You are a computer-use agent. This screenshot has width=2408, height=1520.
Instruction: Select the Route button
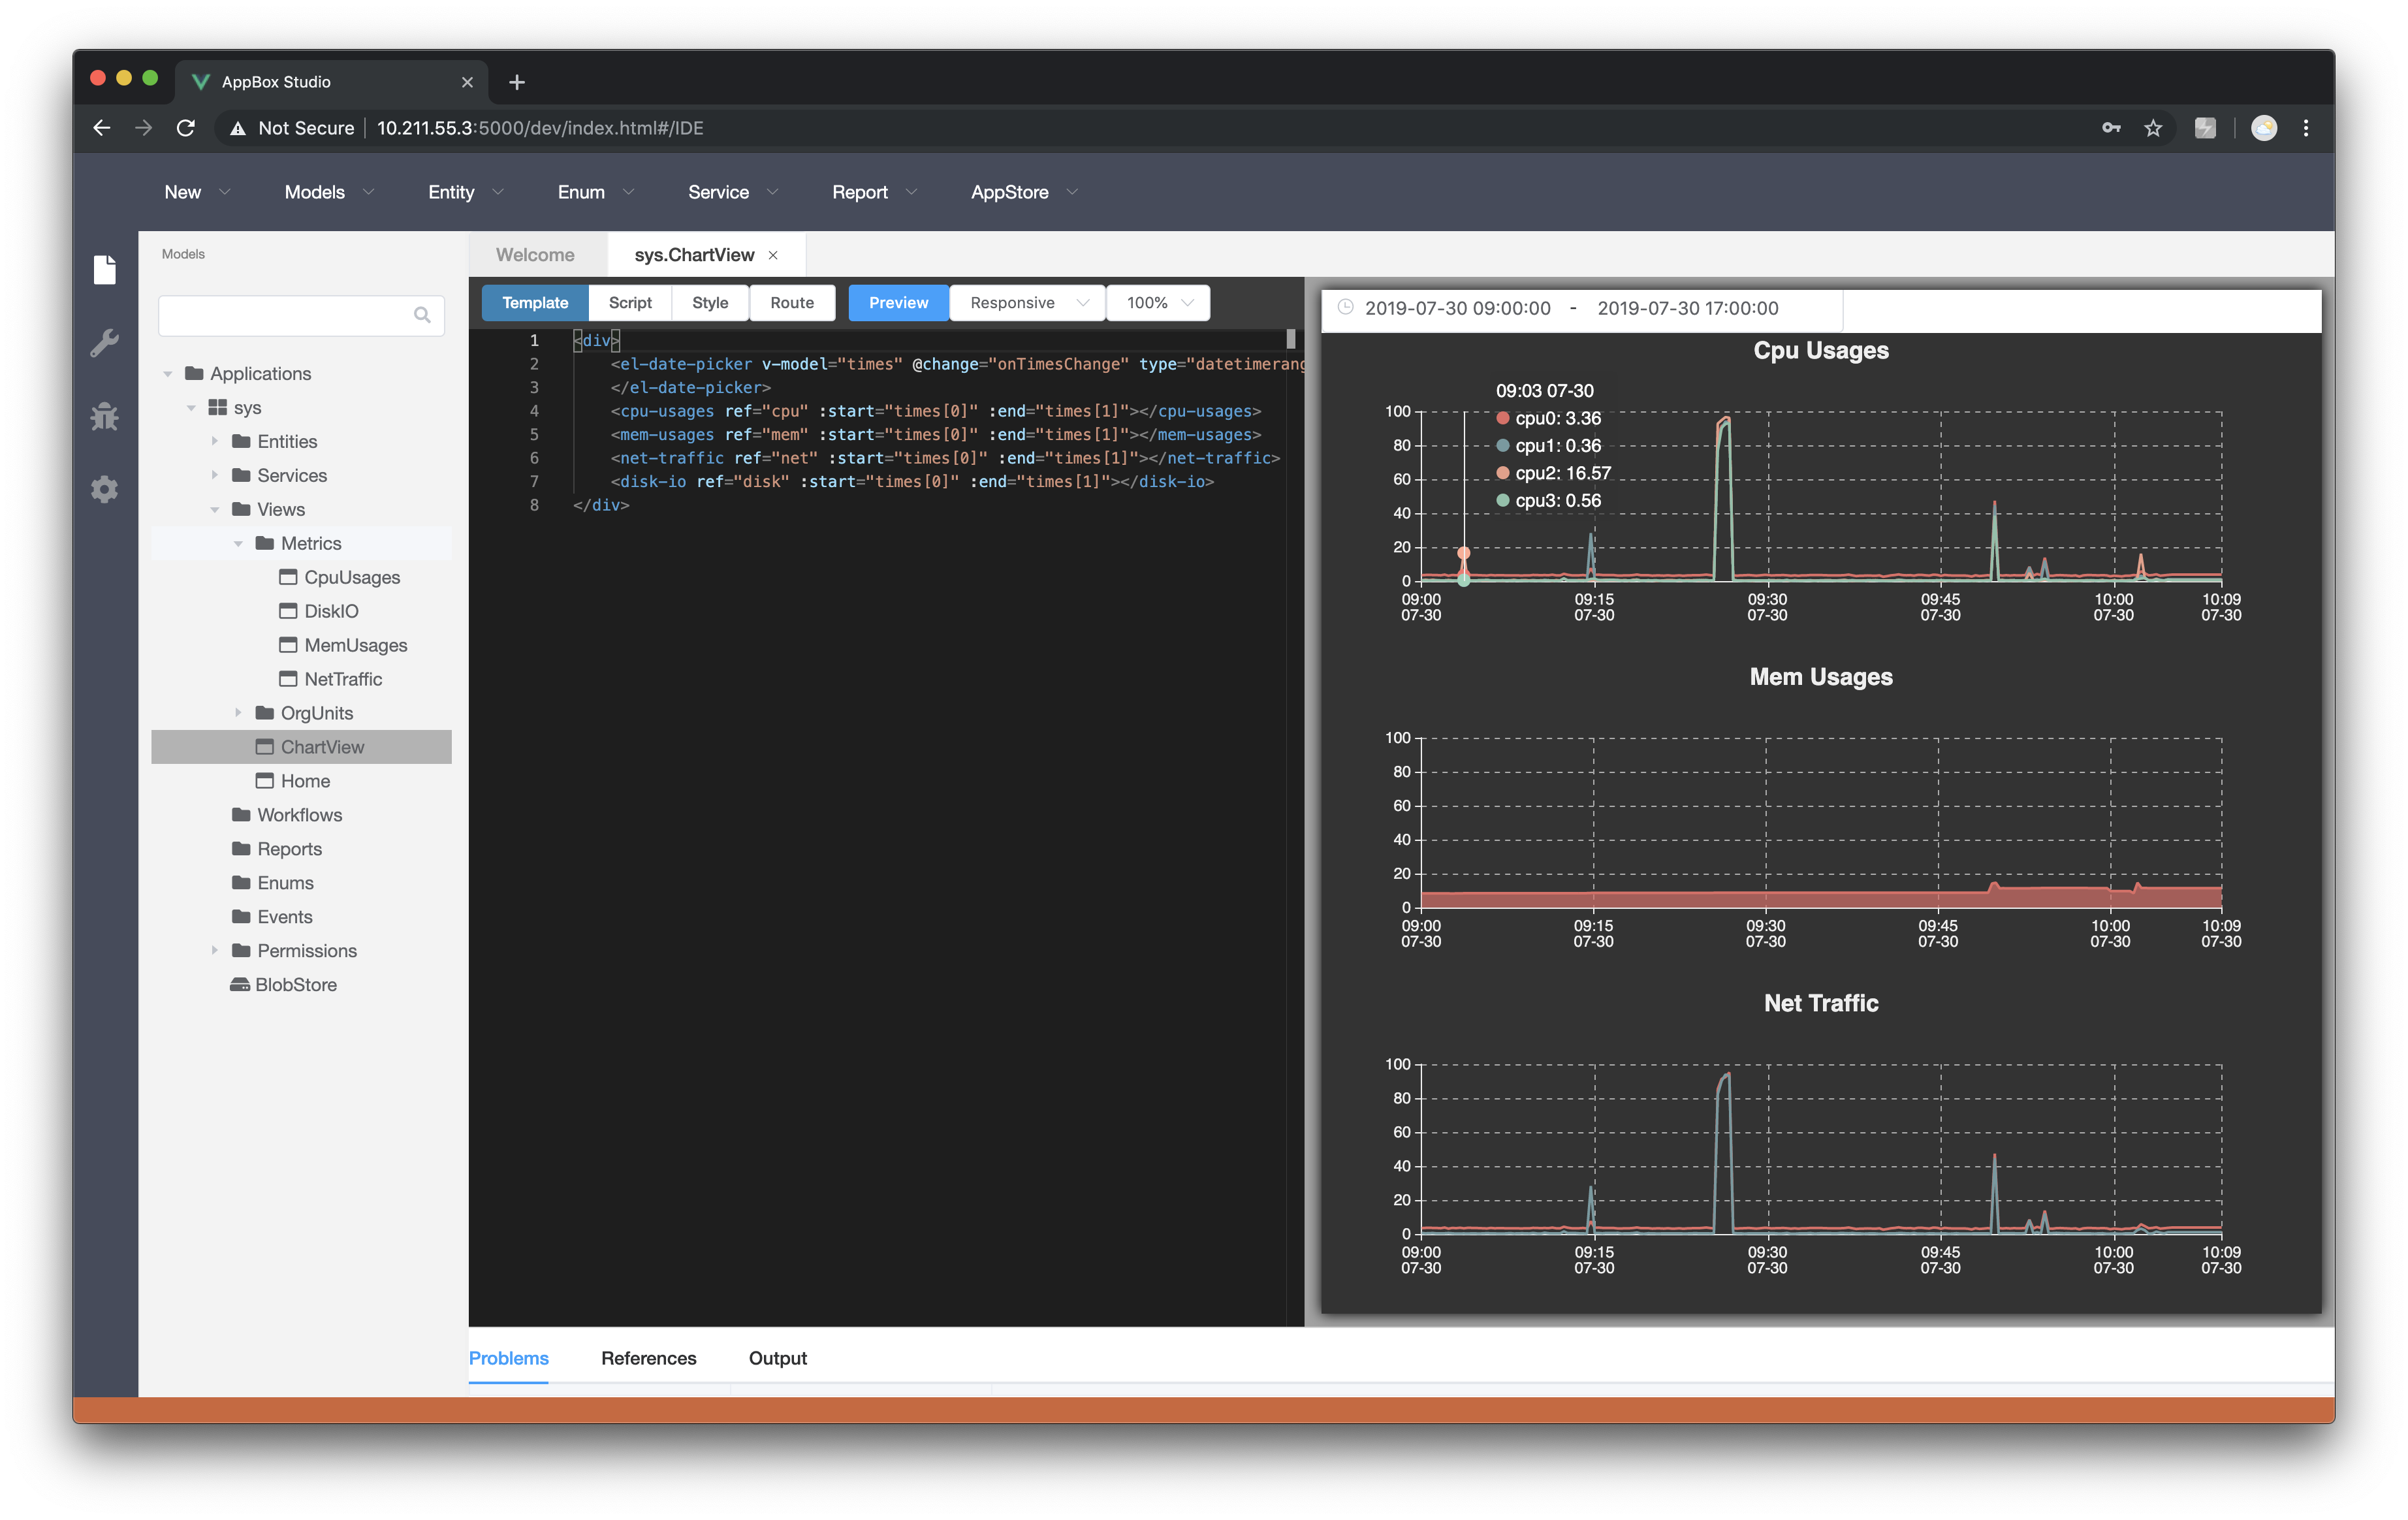pos(791,303)
